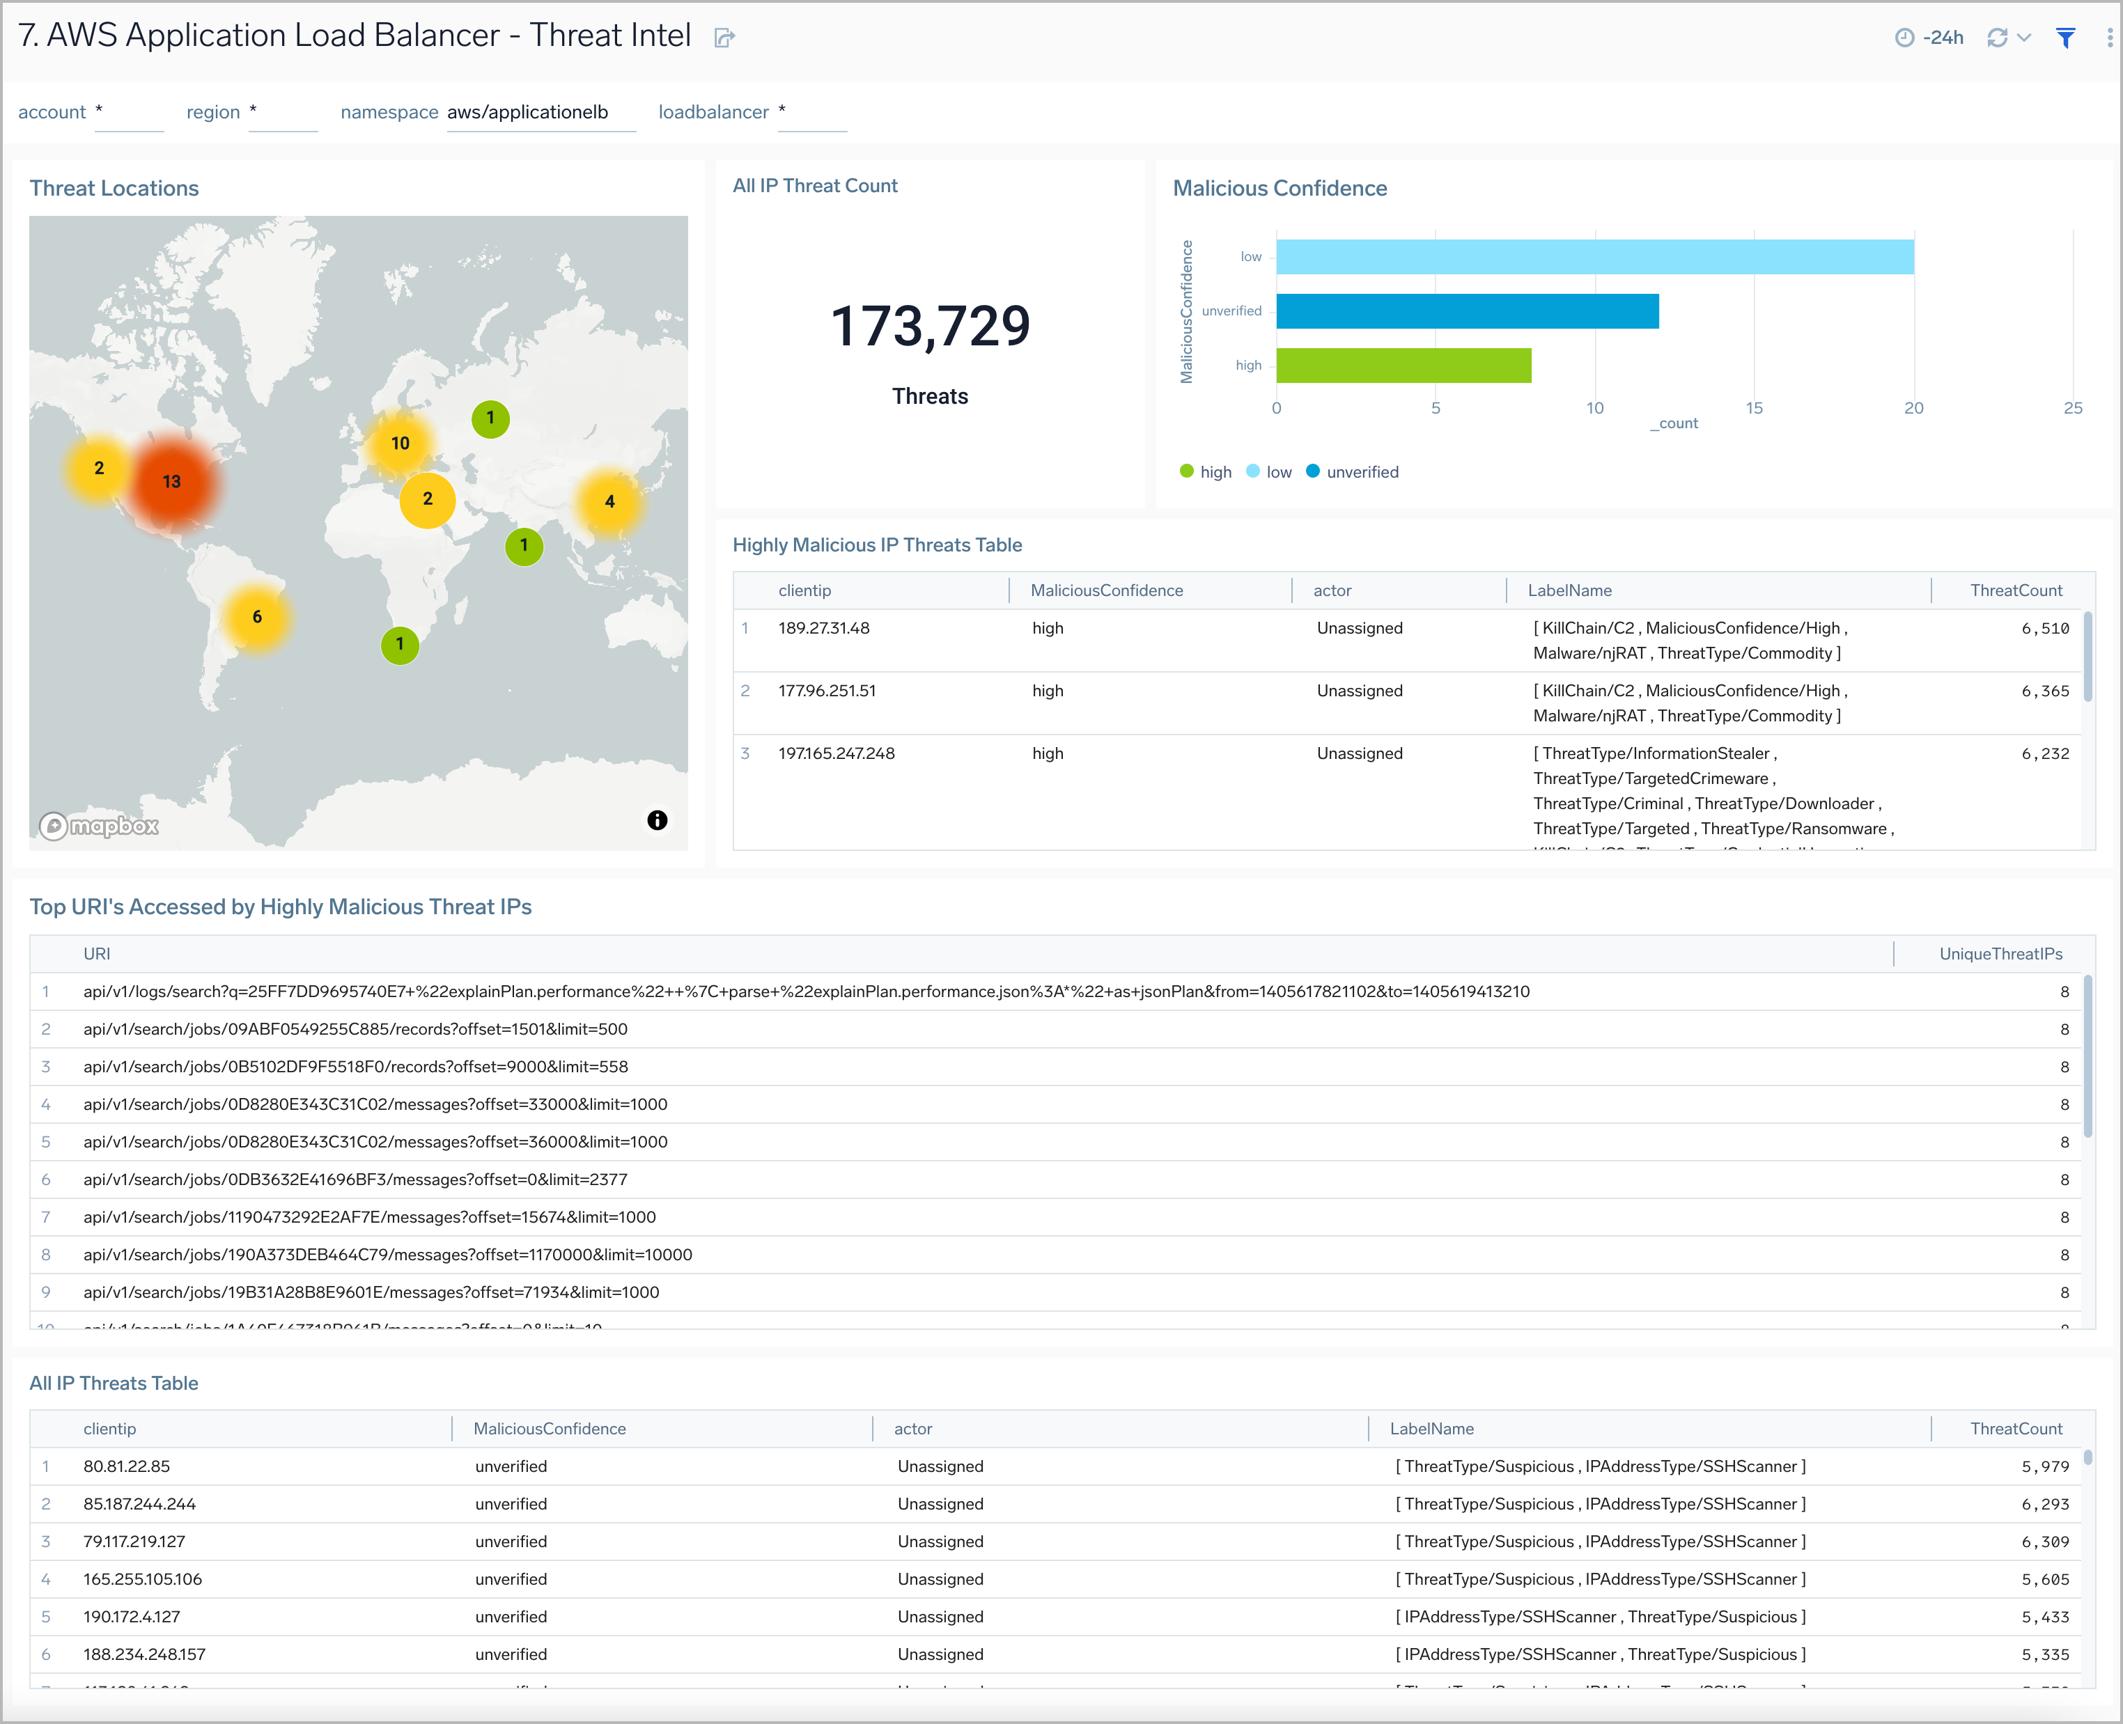The width and height of the screenshot is (2123, 1724).
Task: Click threat count 5,979 cell
Action: pyautogui.click(x=2044, y=1466)
